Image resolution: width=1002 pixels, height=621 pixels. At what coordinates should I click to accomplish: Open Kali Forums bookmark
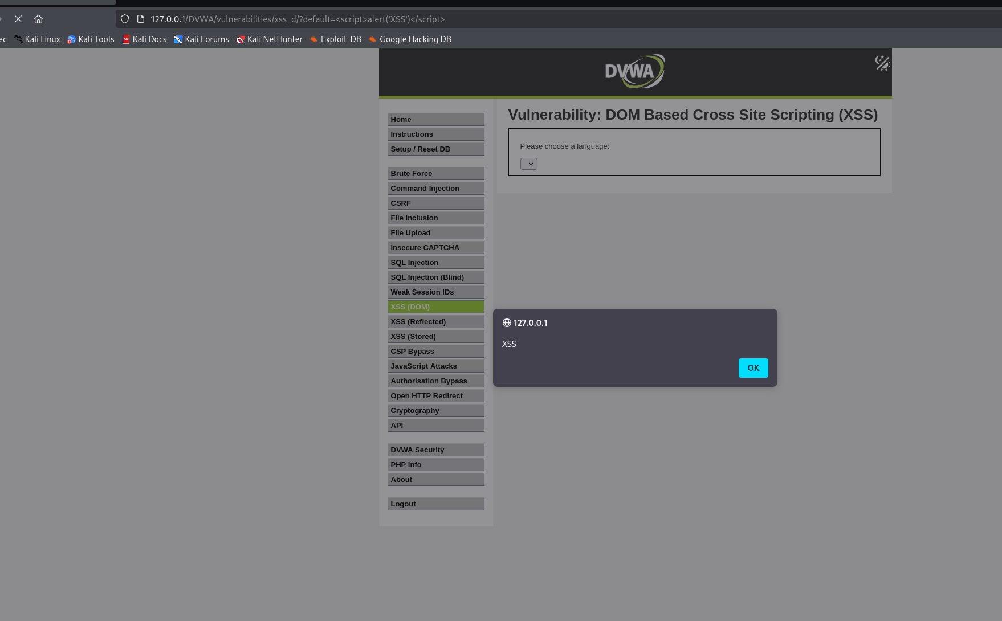point(201,39)
